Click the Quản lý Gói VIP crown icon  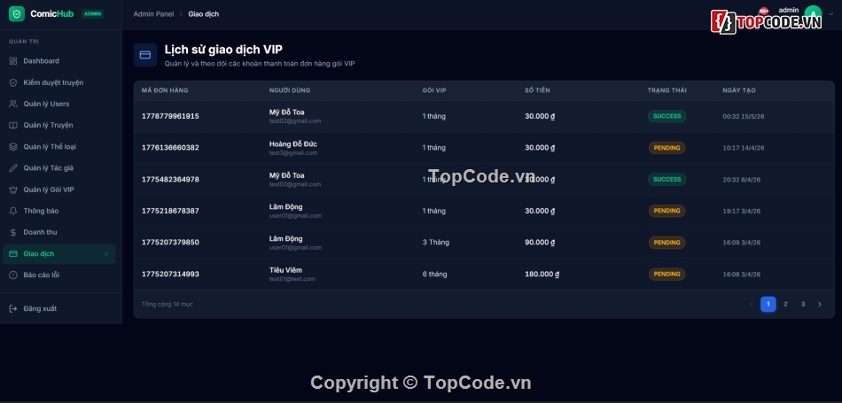13,190
